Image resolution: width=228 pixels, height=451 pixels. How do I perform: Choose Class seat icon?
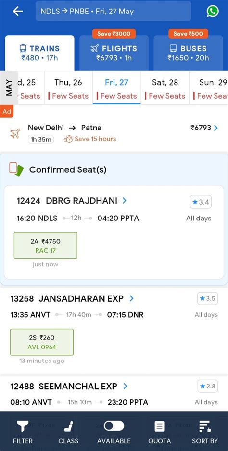pos(68,426)
